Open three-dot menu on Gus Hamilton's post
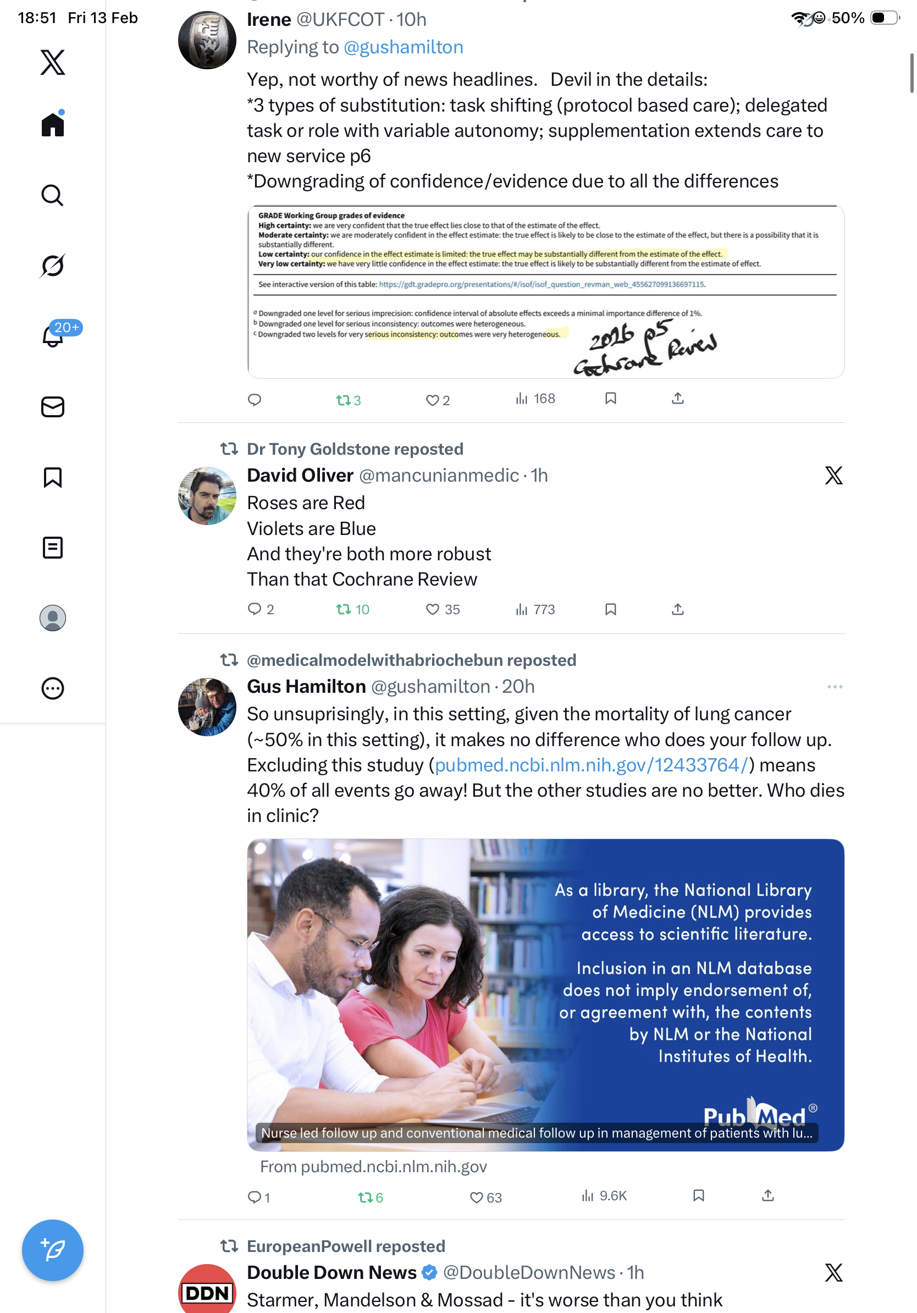917x1313 pixels. click(x=834, y=686)
